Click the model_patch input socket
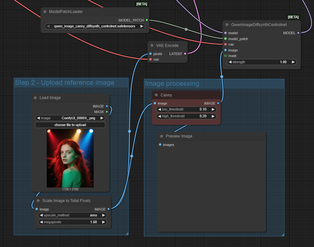 tap(226, 38)
